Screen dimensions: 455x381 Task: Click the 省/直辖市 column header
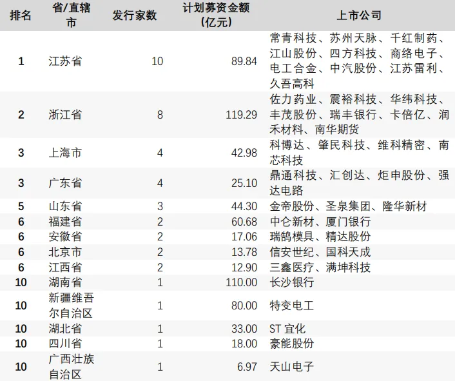click(x=72, y=15)
